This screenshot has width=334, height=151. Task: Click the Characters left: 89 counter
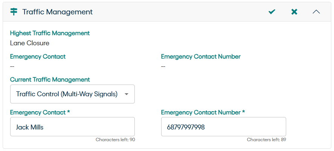tap(266, 140)
